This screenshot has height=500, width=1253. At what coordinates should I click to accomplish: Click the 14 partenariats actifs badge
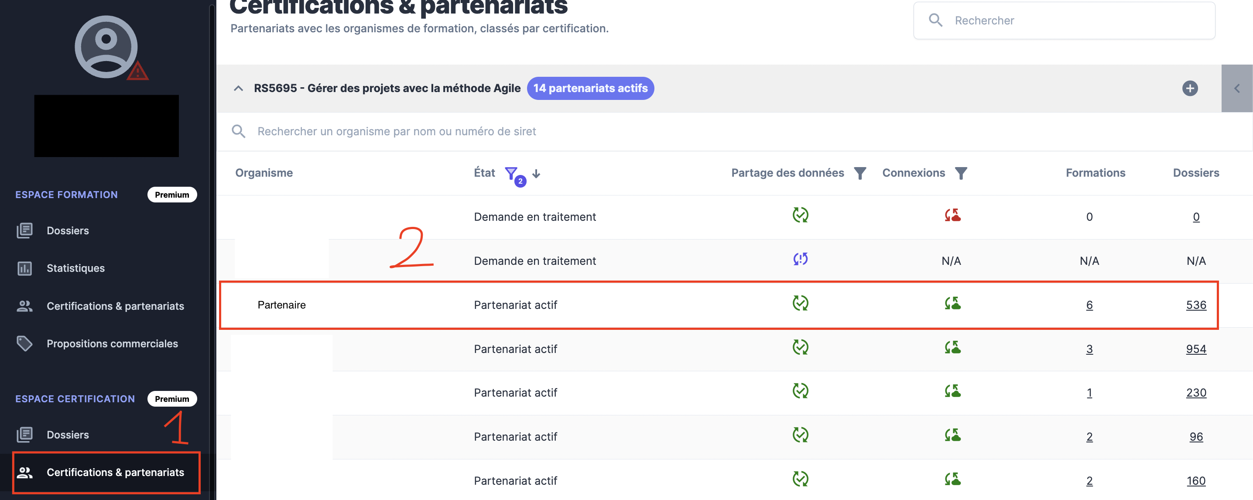click(590, 89)
